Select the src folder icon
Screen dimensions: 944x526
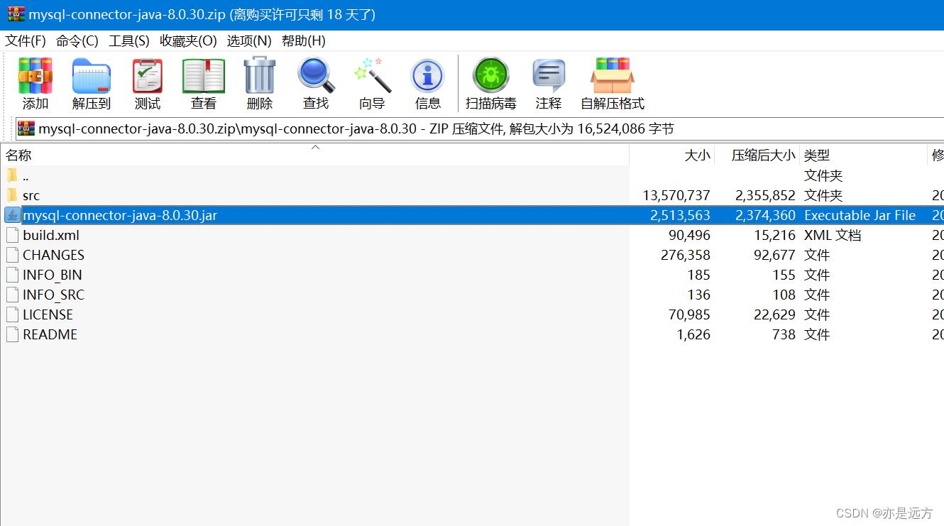pos(11,195)
